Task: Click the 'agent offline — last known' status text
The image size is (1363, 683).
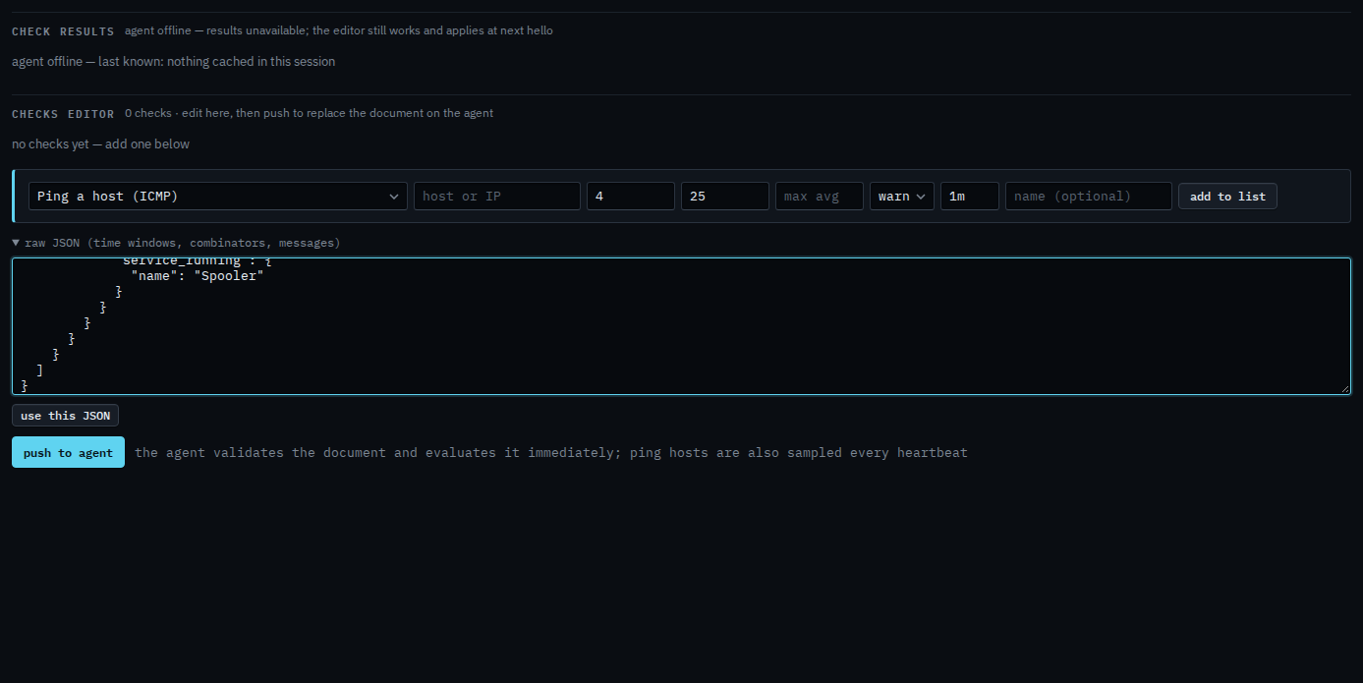Action: click(x=173, y=61)
